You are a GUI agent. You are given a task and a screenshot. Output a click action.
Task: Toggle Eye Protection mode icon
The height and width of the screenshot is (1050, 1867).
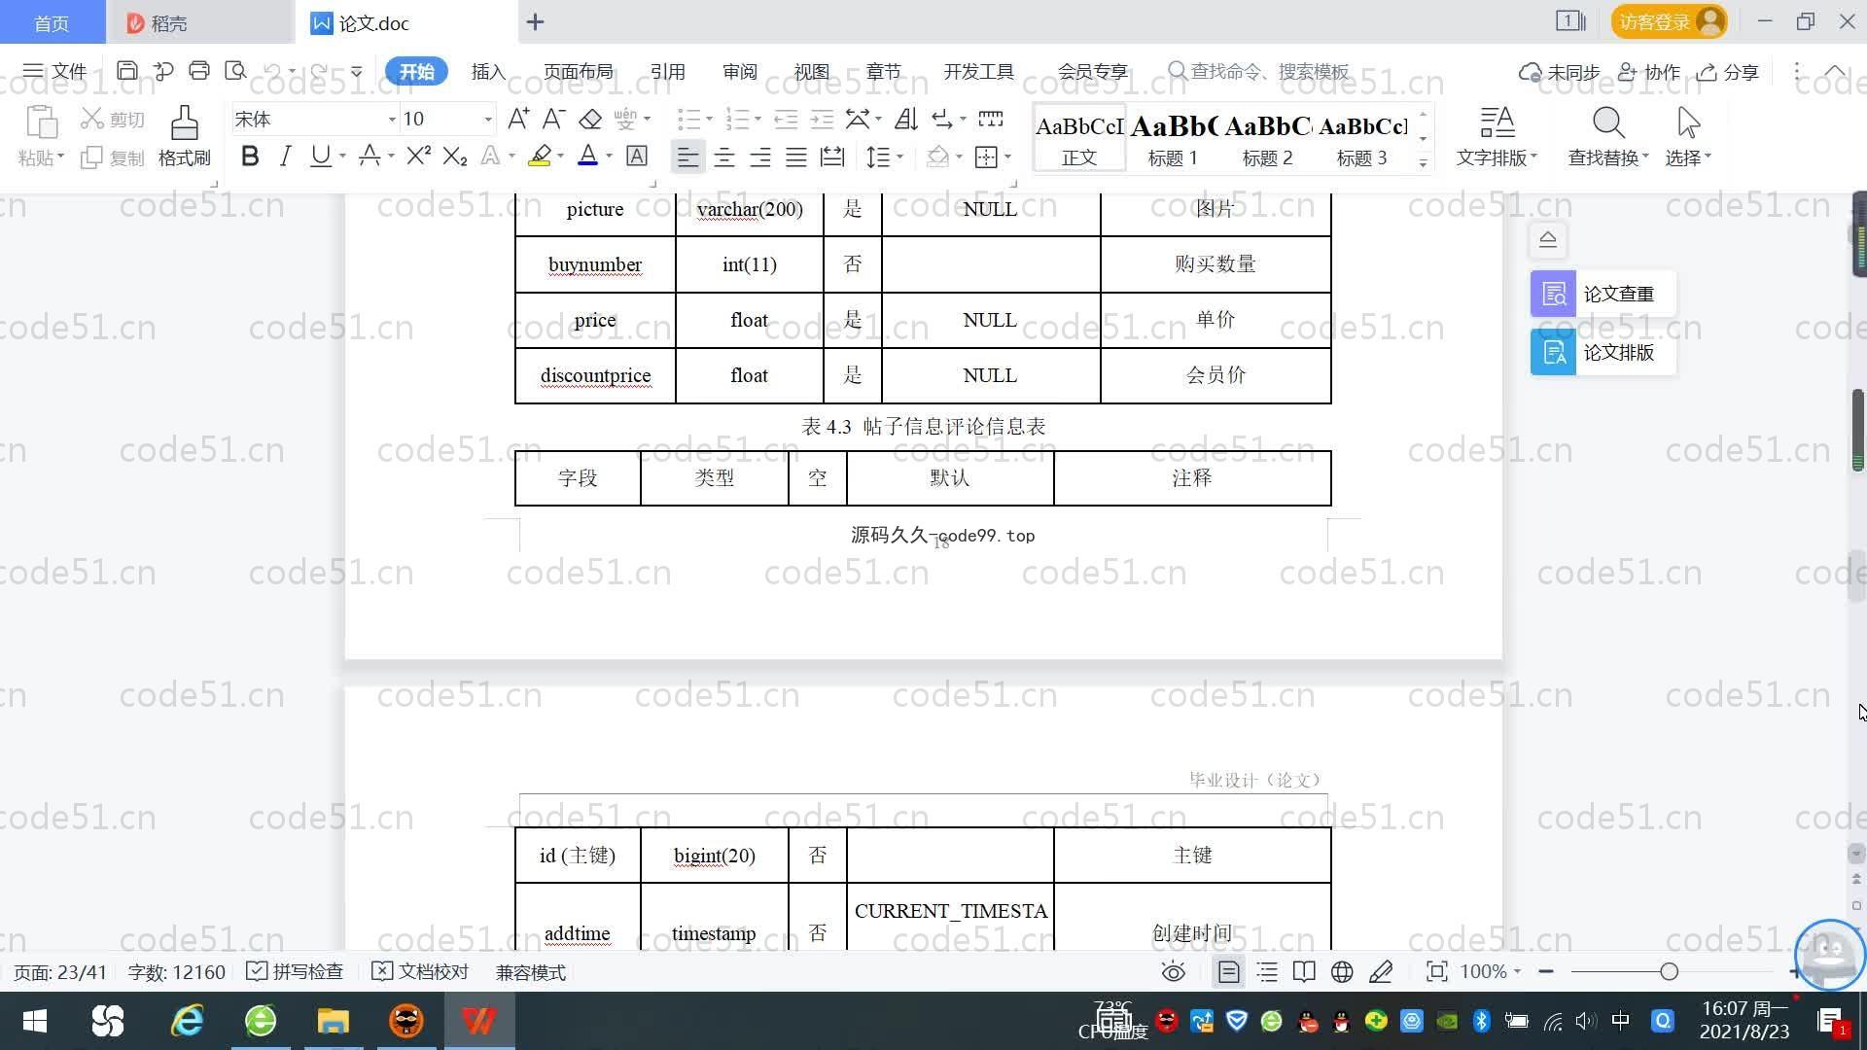(x=1174, y=971)
